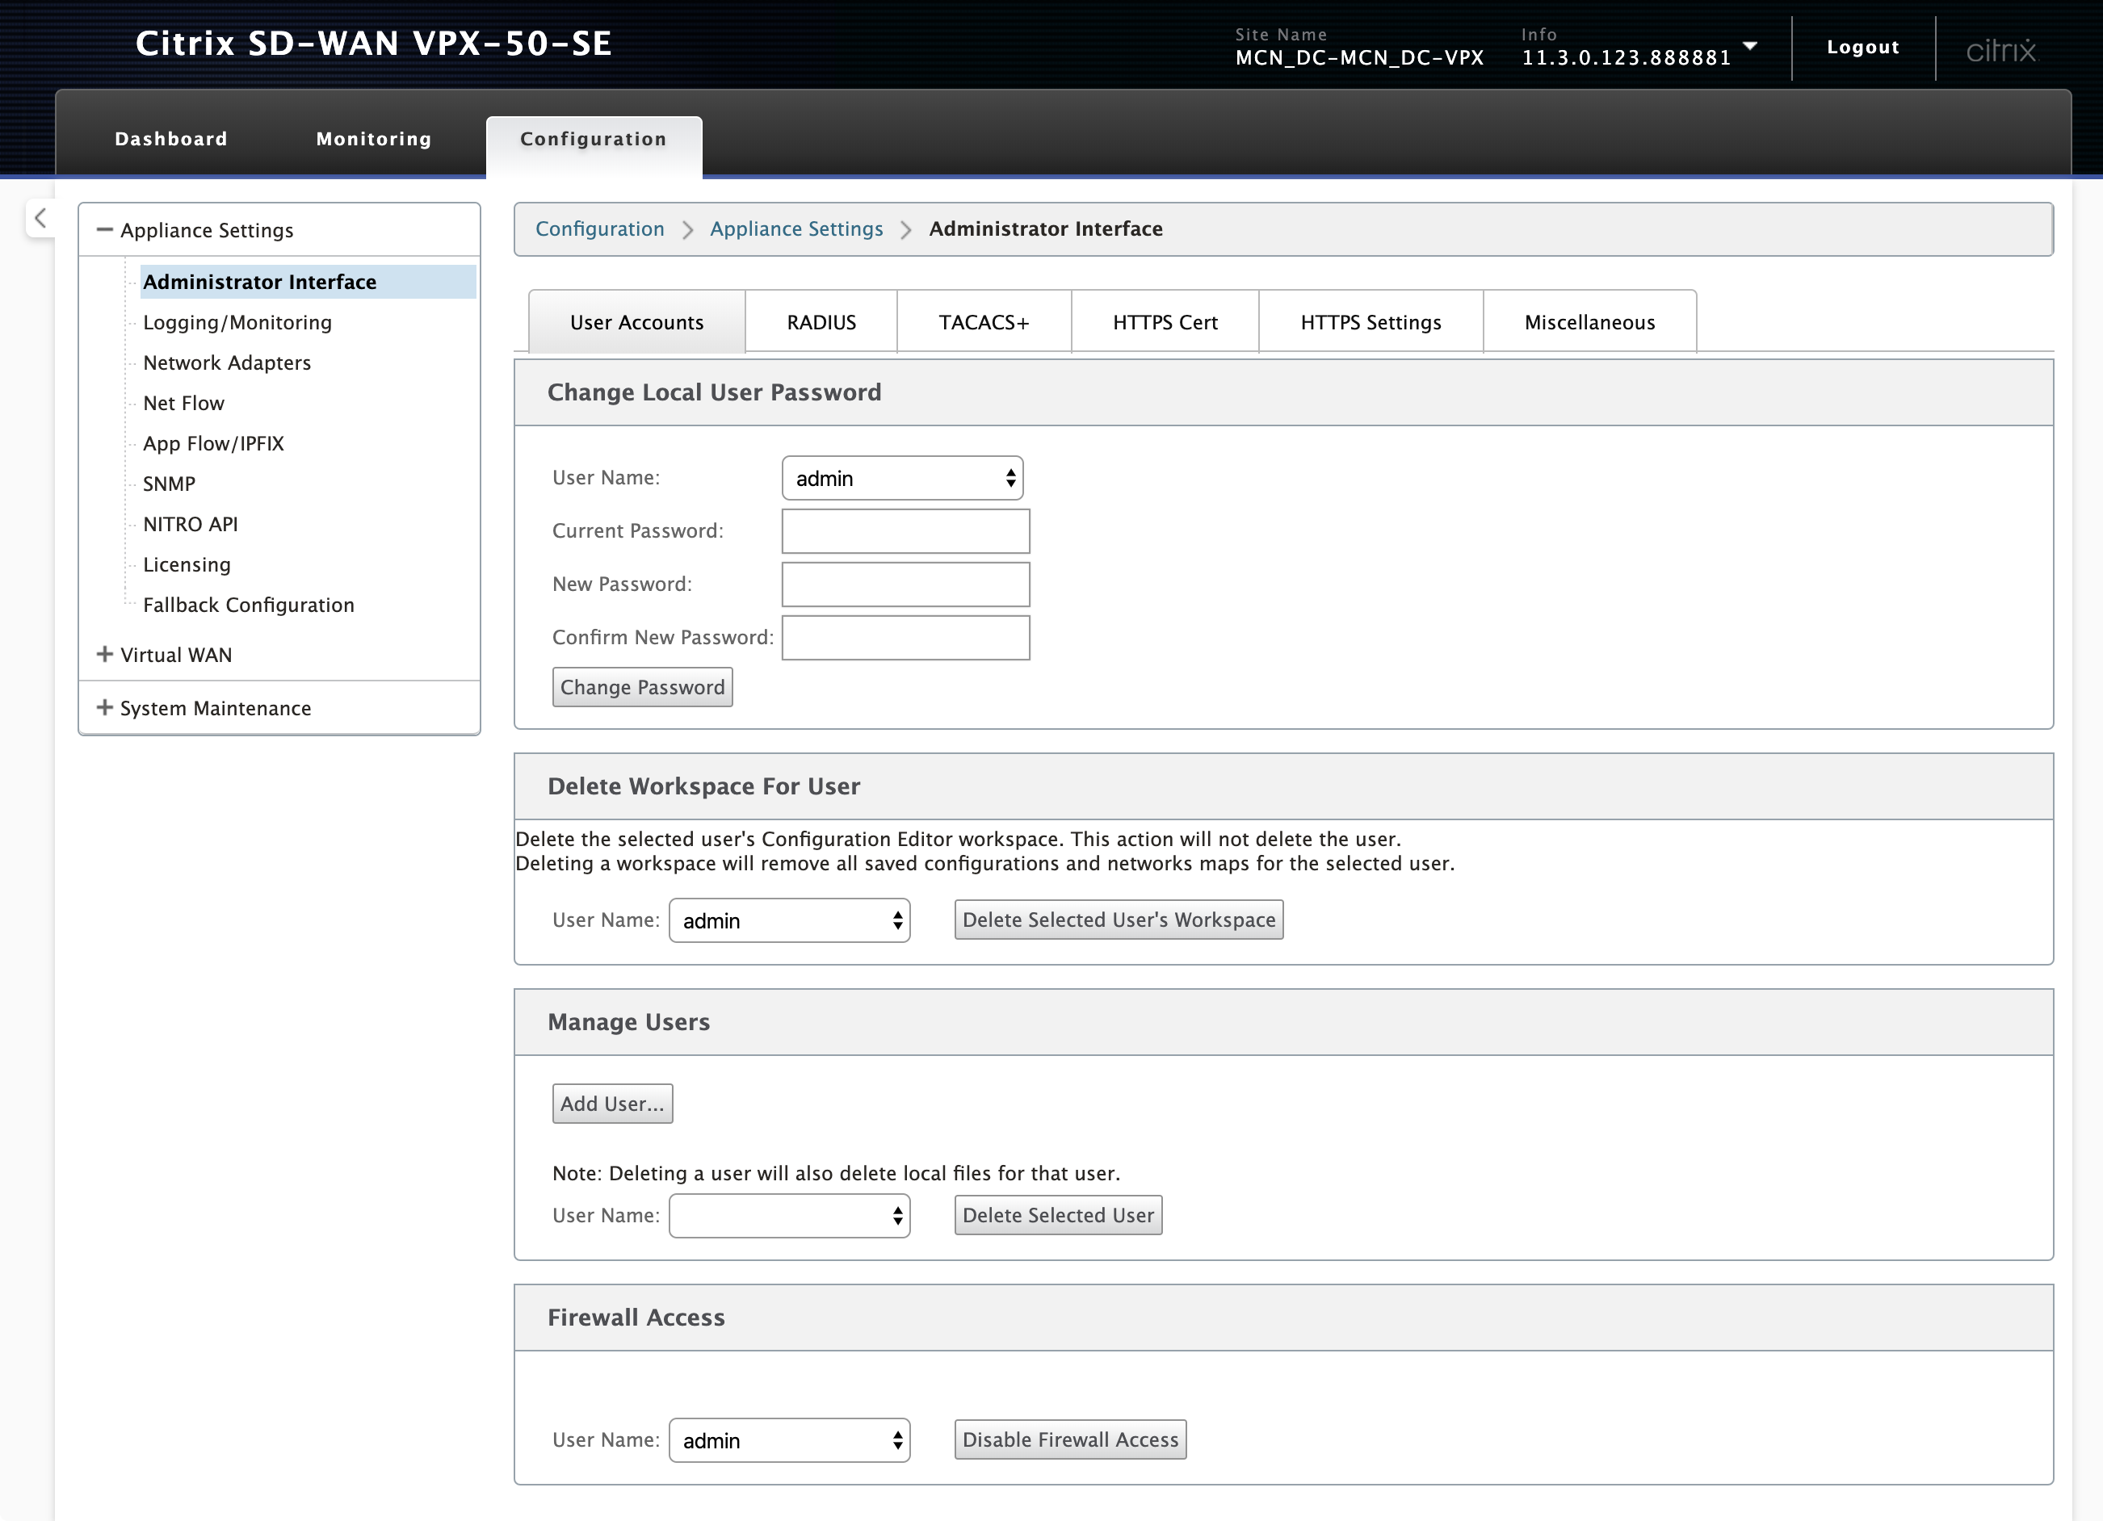Open User Name dropdown in Change Password section
The image size is (2103, 1521).
pyautogui.click(x=902, y=478)
